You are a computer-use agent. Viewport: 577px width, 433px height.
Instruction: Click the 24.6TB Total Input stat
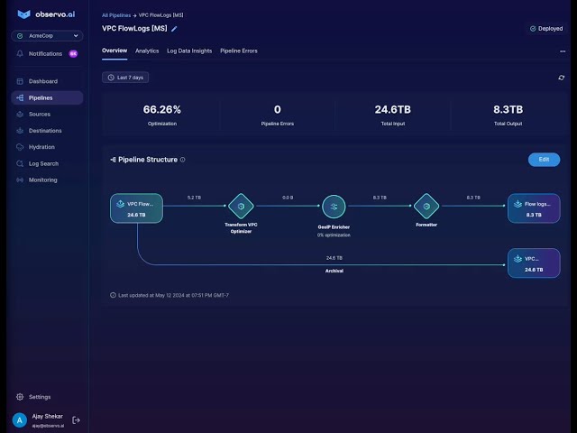pyautogui.click(x=393, y=115)
